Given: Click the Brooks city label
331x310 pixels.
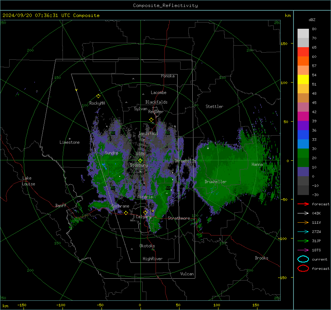Looking at the screenshot, I should pyautogui.click(x=262, y=258).
